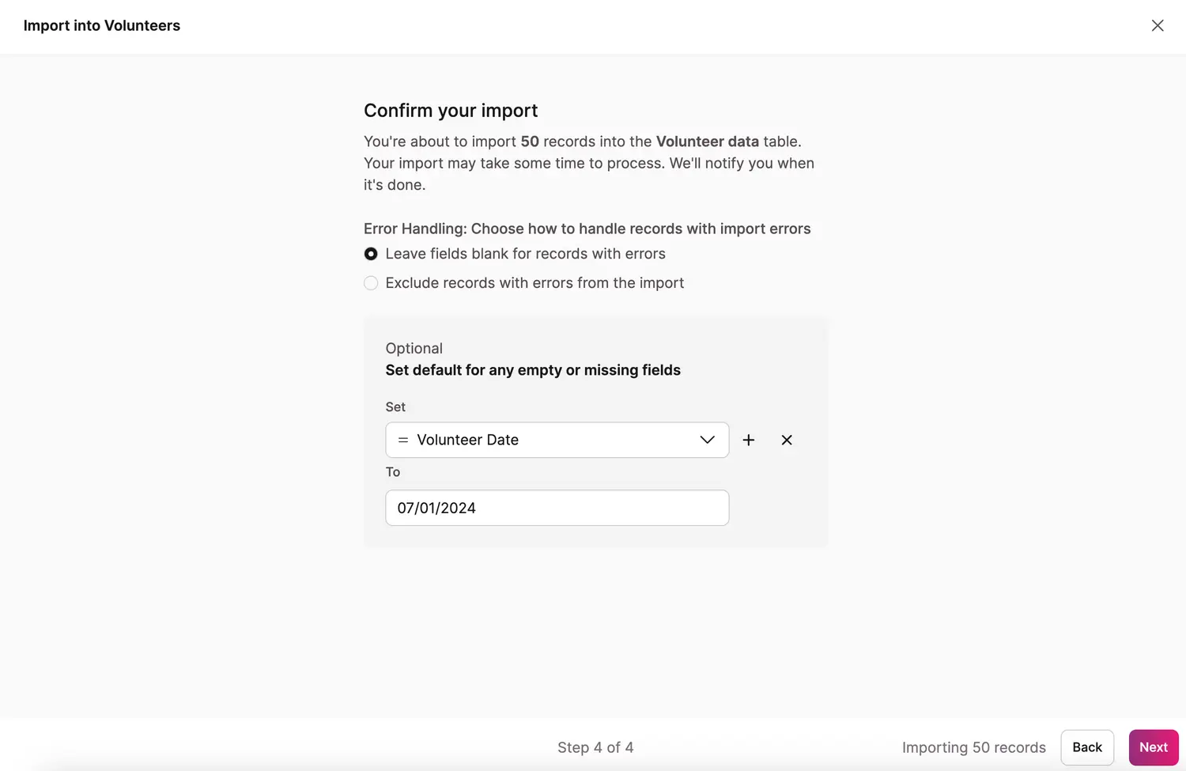This screenshot has width=1186, height=771.
Task: Click the 'Confirm your import' heading
Action: 451,111
